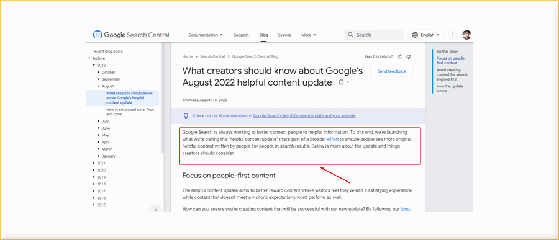
Task: Open the bookmark dropdown arrow
Action: click(348, 82)
